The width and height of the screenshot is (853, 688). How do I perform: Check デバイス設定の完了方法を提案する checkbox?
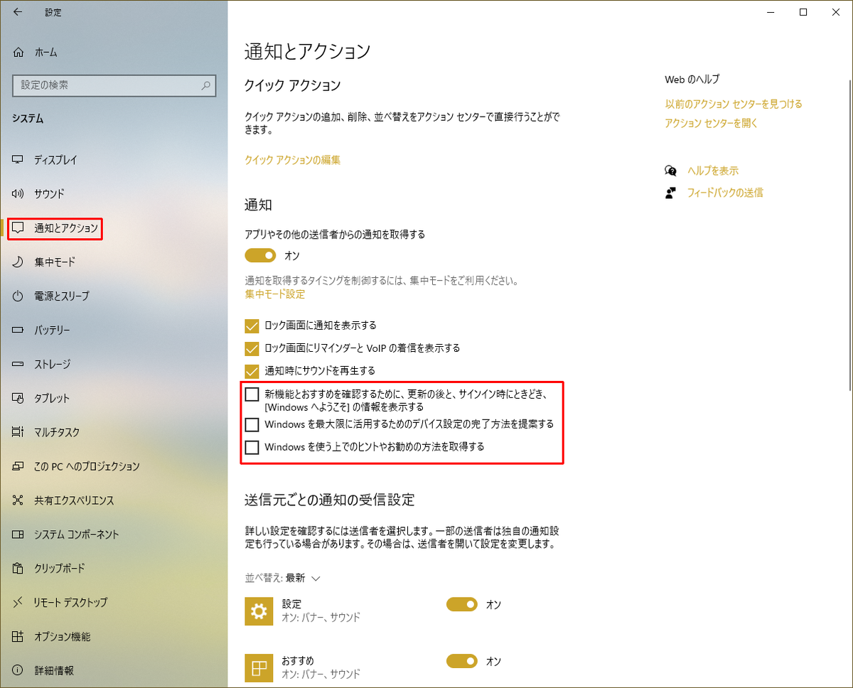tap(252, 425)
